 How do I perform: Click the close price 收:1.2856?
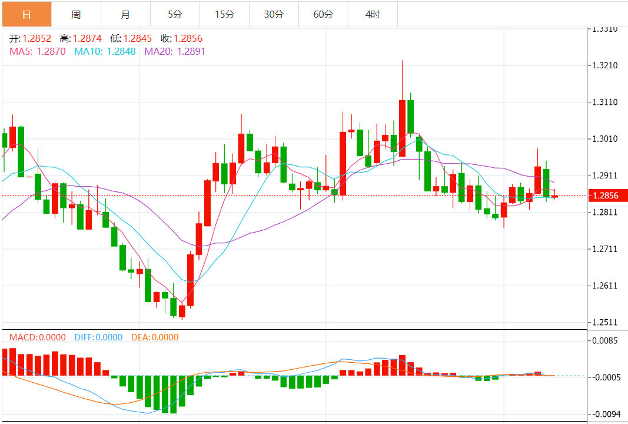click(x=181, y=38)
